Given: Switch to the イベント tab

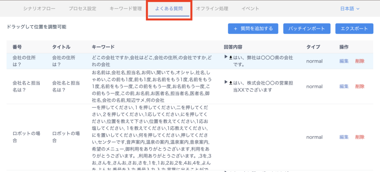Looking at the screenshot, I should coord(250,9).
